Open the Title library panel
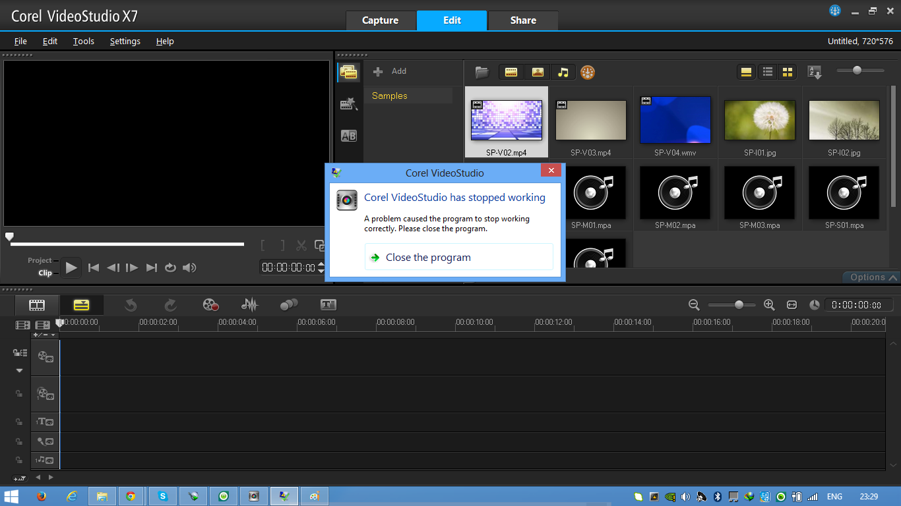Image resolution: width=901 pixels, height=506 pixels. (x=348, y=136)
